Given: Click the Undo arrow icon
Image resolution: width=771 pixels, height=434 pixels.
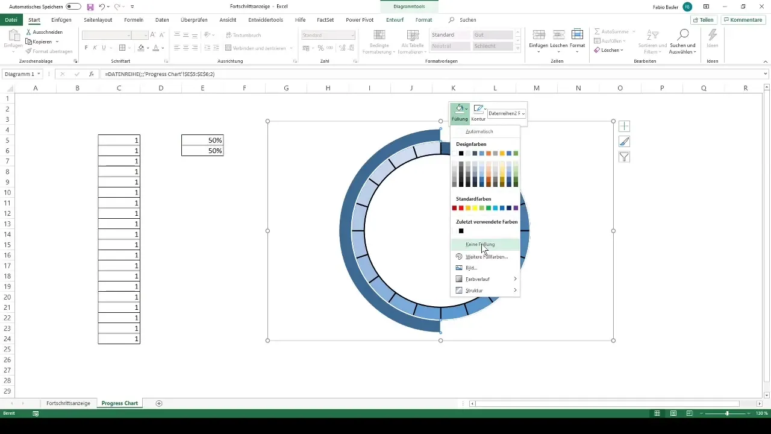Looking at the screenshot, I should click(x=102, y=6).
